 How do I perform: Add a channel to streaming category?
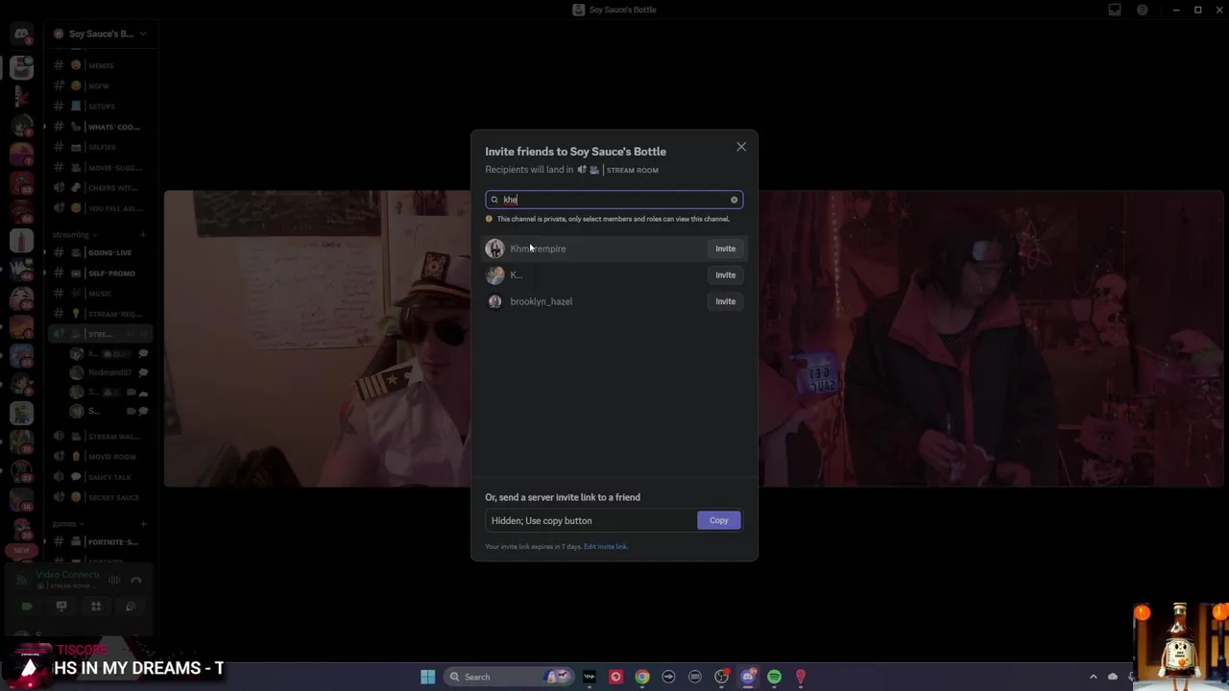[x=143, y=234]
